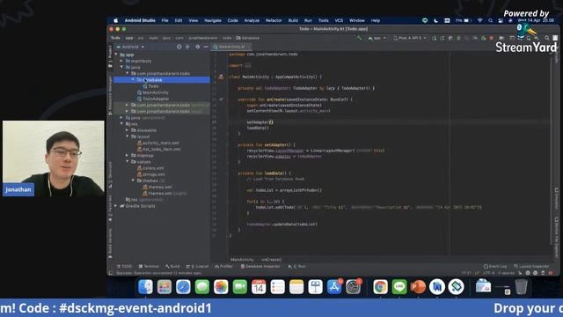Open App Store from the Dock

334,287
